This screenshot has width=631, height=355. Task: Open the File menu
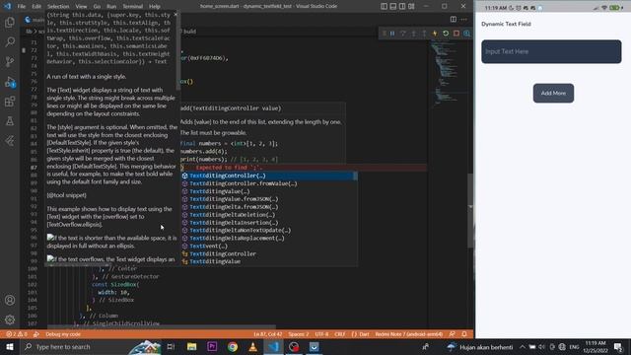(x=22, y=7)
